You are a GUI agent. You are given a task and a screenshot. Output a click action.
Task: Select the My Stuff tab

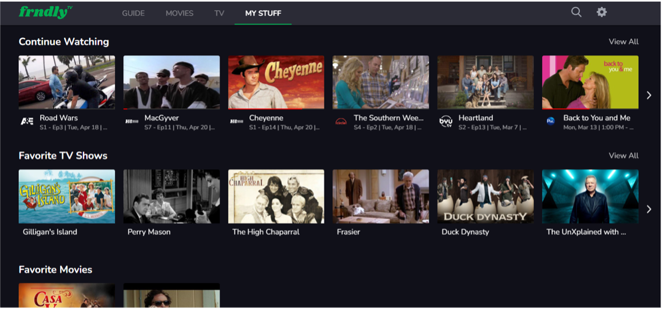coord(263,13)
